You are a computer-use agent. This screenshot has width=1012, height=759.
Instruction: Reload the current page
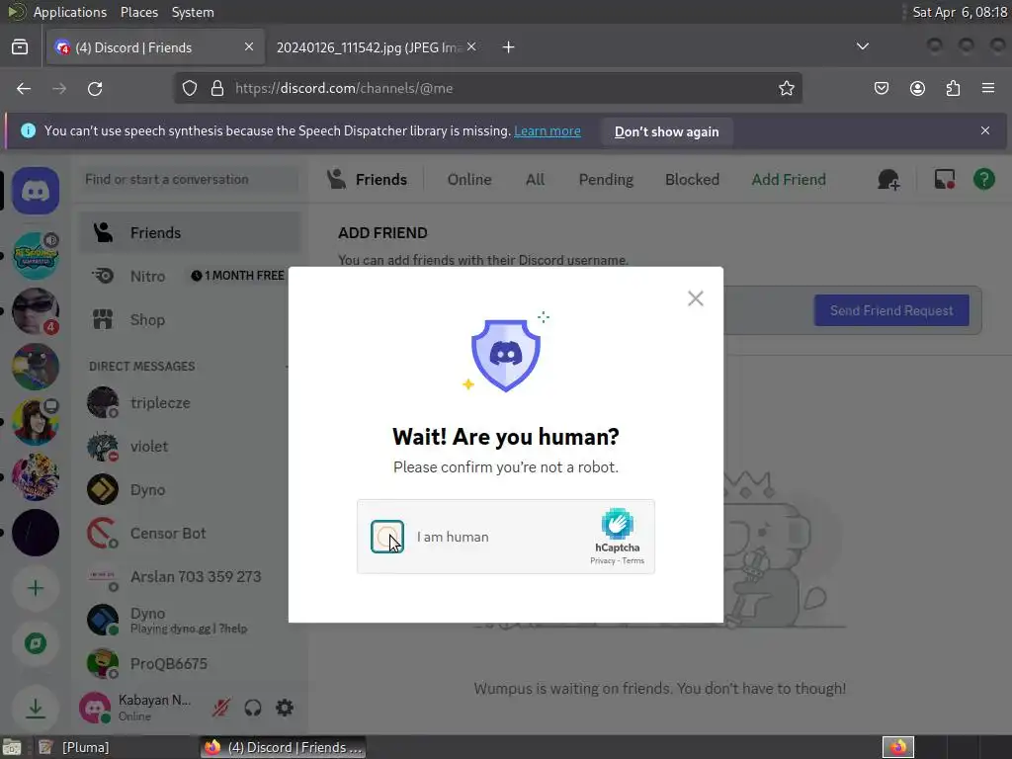click(95, 88)
